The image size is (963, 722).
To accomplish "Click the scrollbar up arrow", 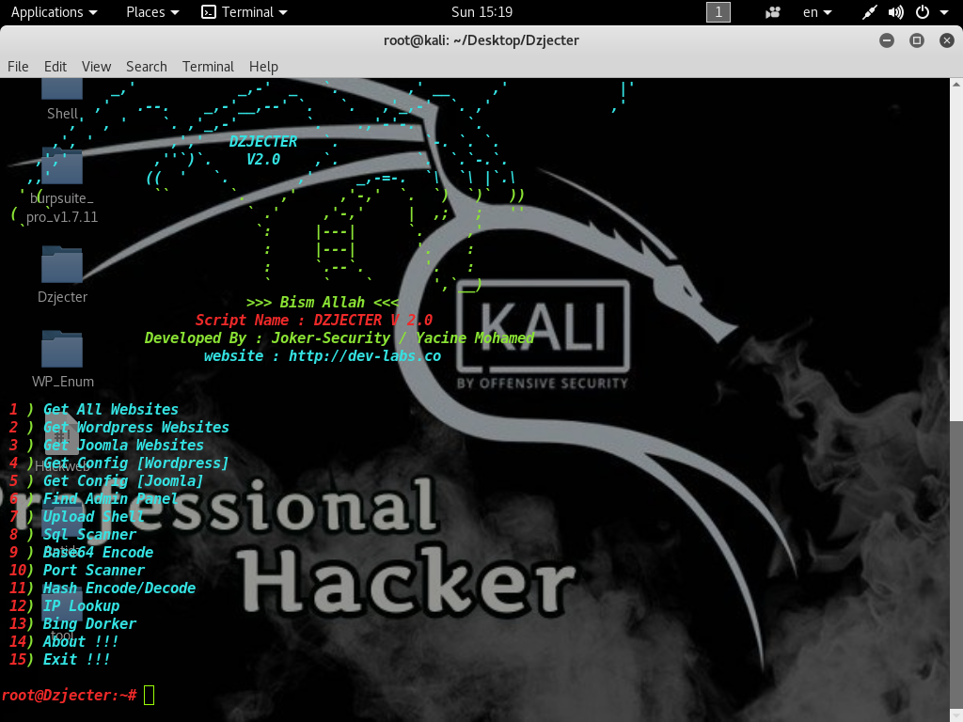I will 956,84.
